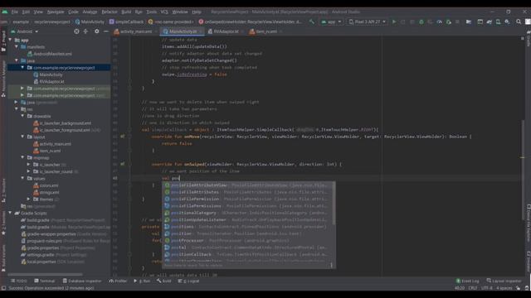Collapse the Gradle Scripts node
Viewport: 531px width, 298px height.
[10, 213]
